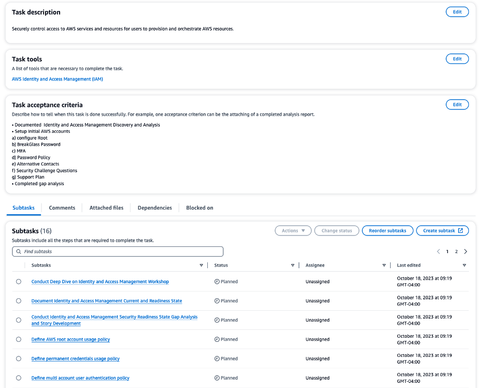The height and width of the screenshot is (388, 485).
Task: Click the left pagination chevron icon
Action: point(438,251)
